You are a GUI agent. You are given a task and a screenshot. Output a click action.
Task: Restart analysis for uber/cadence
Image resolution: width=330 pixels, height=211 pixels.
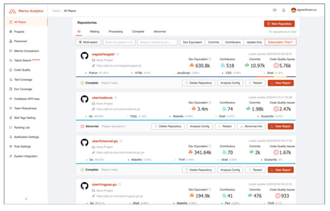[225, 126]
